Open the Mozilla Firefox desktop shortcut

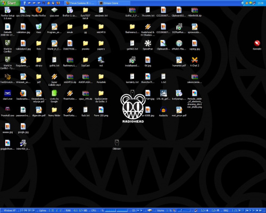tap(39, 12)
